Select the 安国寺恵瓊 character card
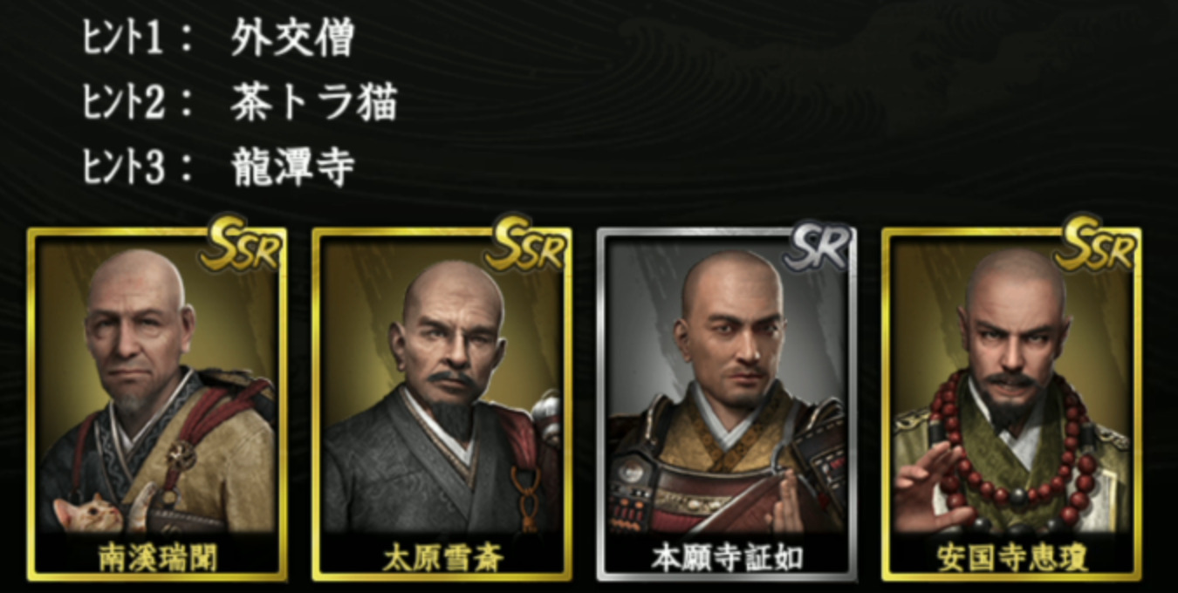 1011,404
